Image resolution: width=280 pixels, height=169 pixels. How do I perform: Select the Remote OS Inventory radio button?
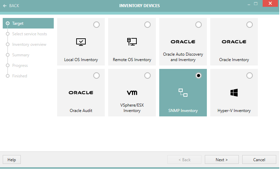(148, 24)
